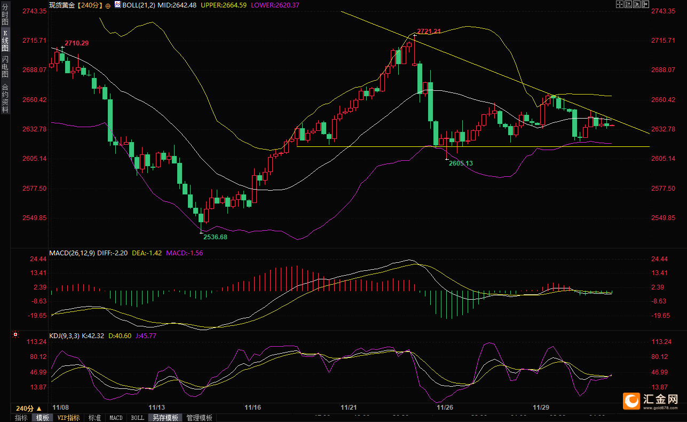
Task: Click the 11/29 date on the time axis
Action: pyautogui.click(x=541, y=407)
